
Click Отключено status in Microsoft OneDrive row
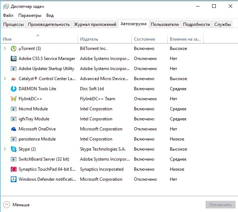[x=145, y=129]
